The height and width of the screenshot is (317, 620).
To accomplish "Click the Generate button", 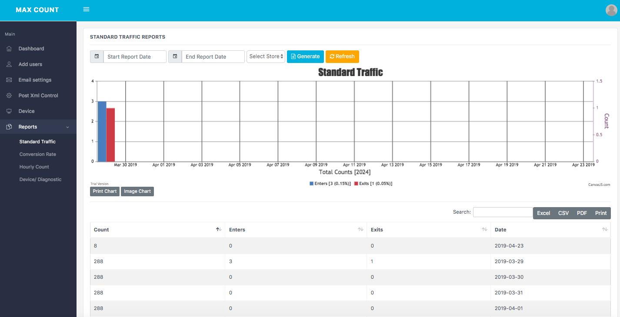I will tap(305, 56).
